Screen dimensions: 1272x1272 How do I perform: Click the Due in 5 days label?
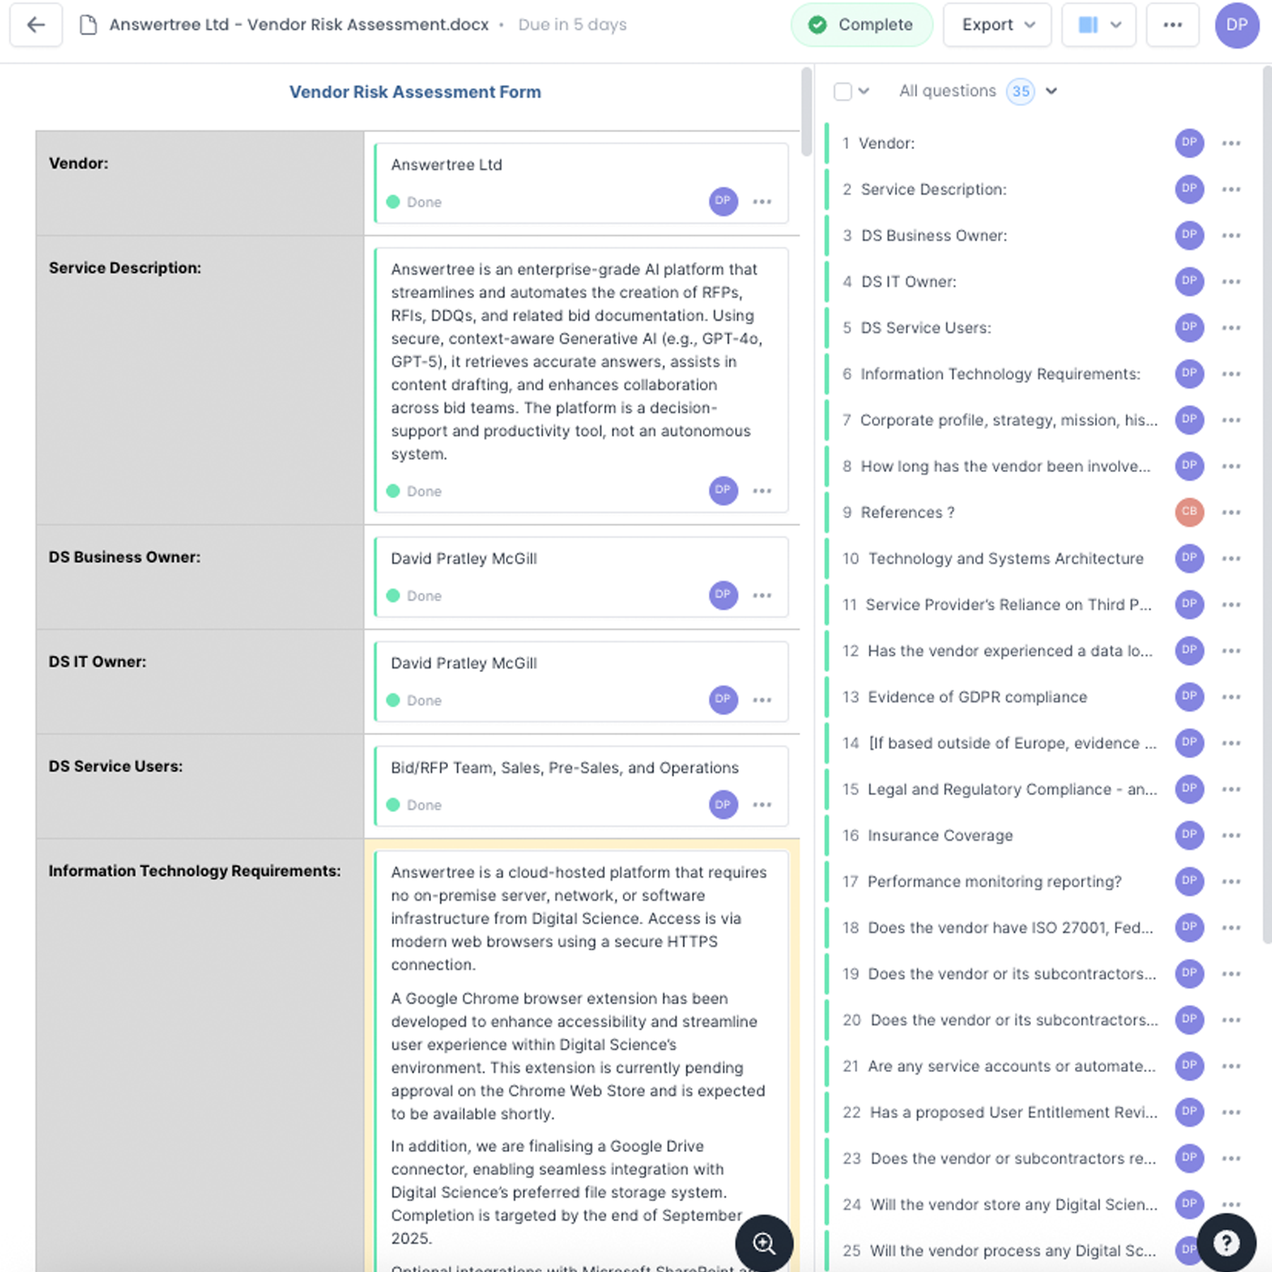coord(572,25)
